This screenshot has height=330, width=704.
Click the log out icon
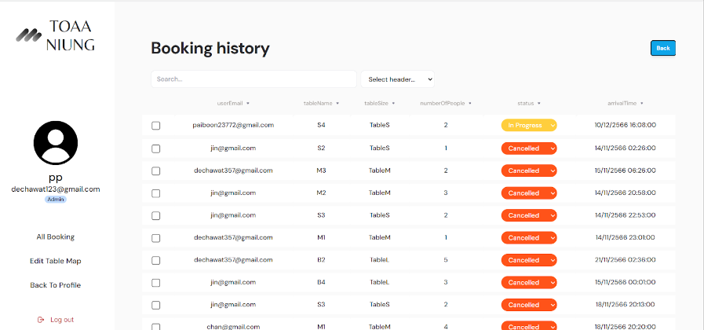point(41,320)
